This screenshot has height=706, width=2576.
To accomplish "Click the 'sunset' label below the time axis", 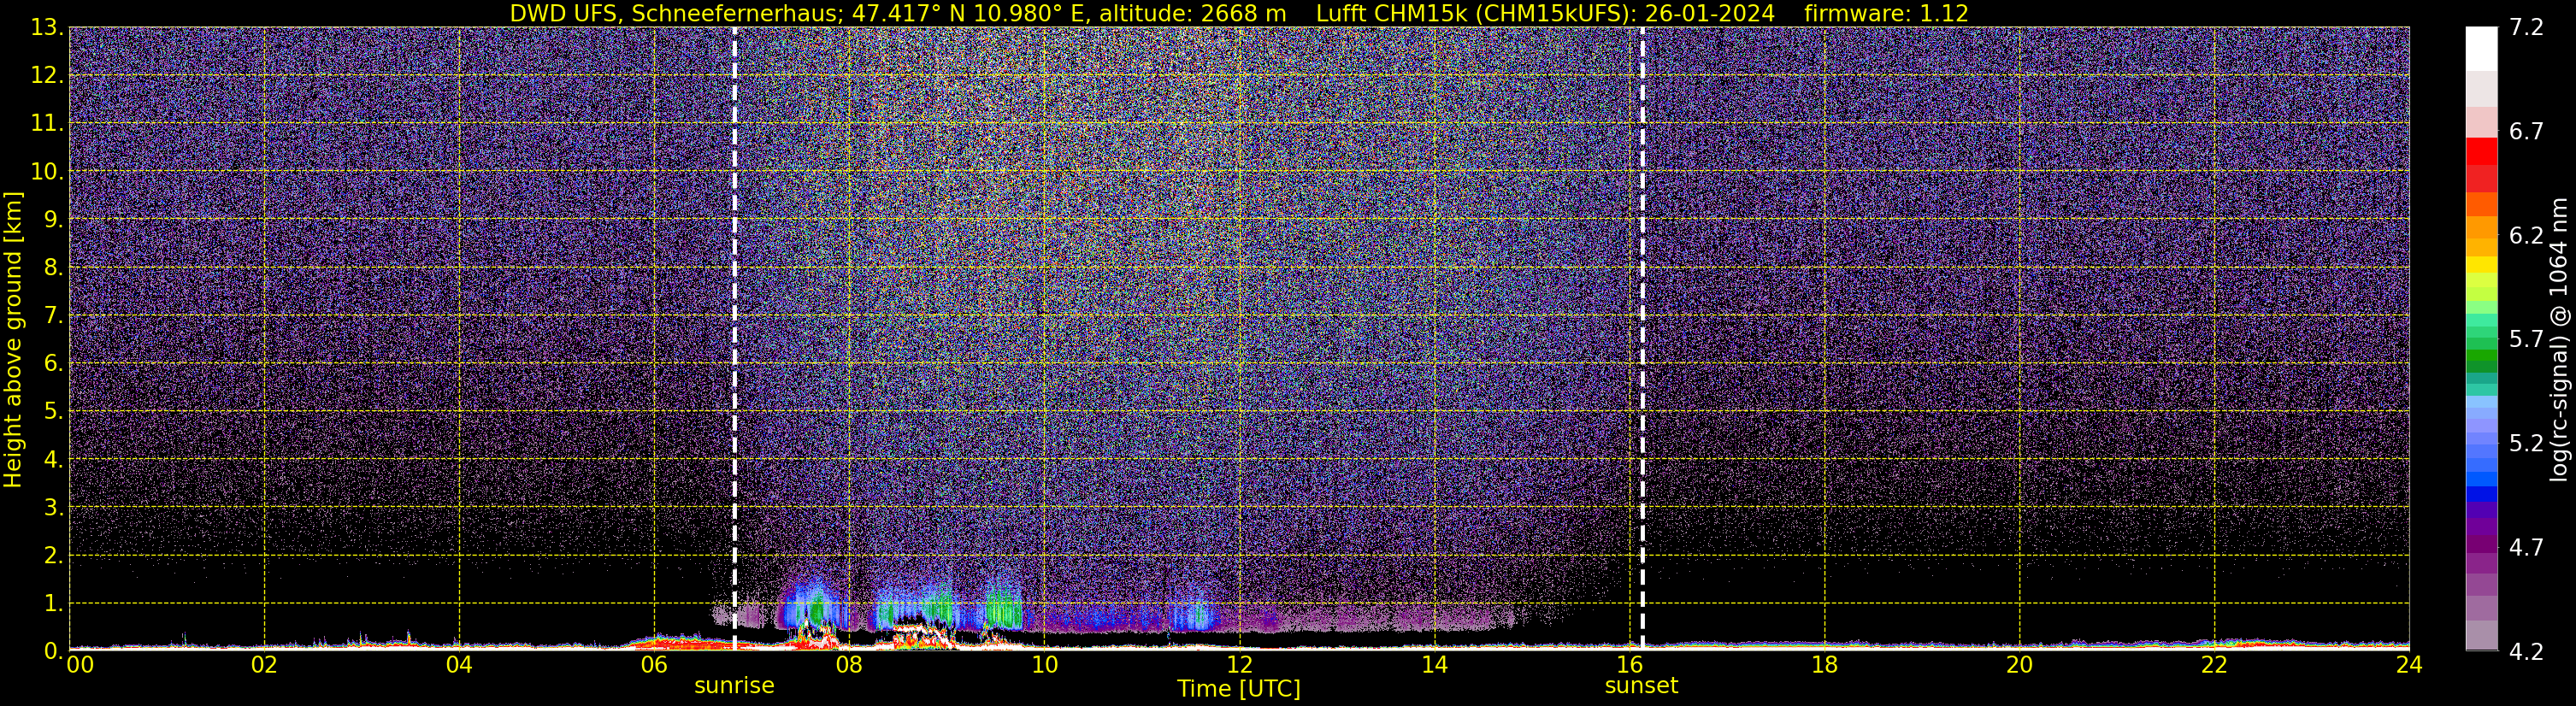I will pyautogui.click(x=1641, y=686).
